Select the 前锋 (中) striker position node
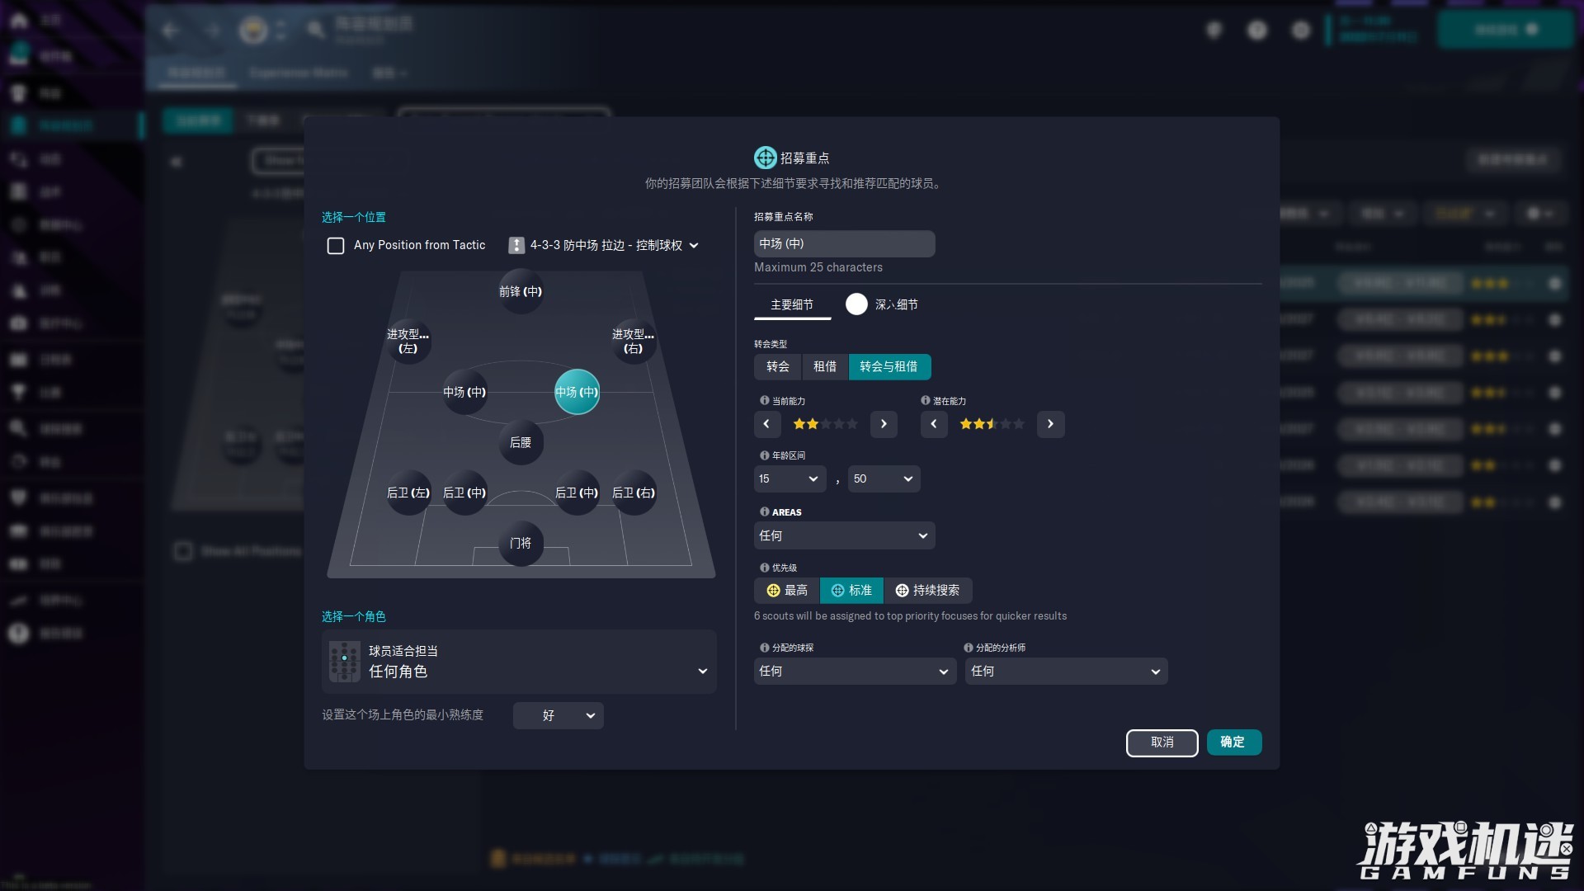Viewport: 1584px width, 891px height. click(x=521, y=291)
